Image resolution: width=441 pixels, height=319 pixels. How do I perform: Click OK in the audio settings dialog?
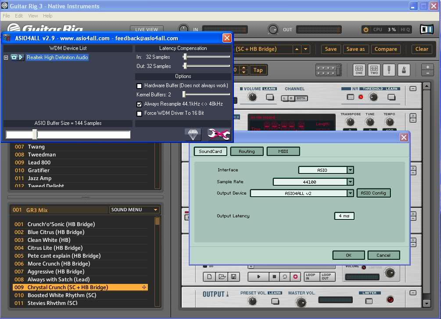coord(348,255)
